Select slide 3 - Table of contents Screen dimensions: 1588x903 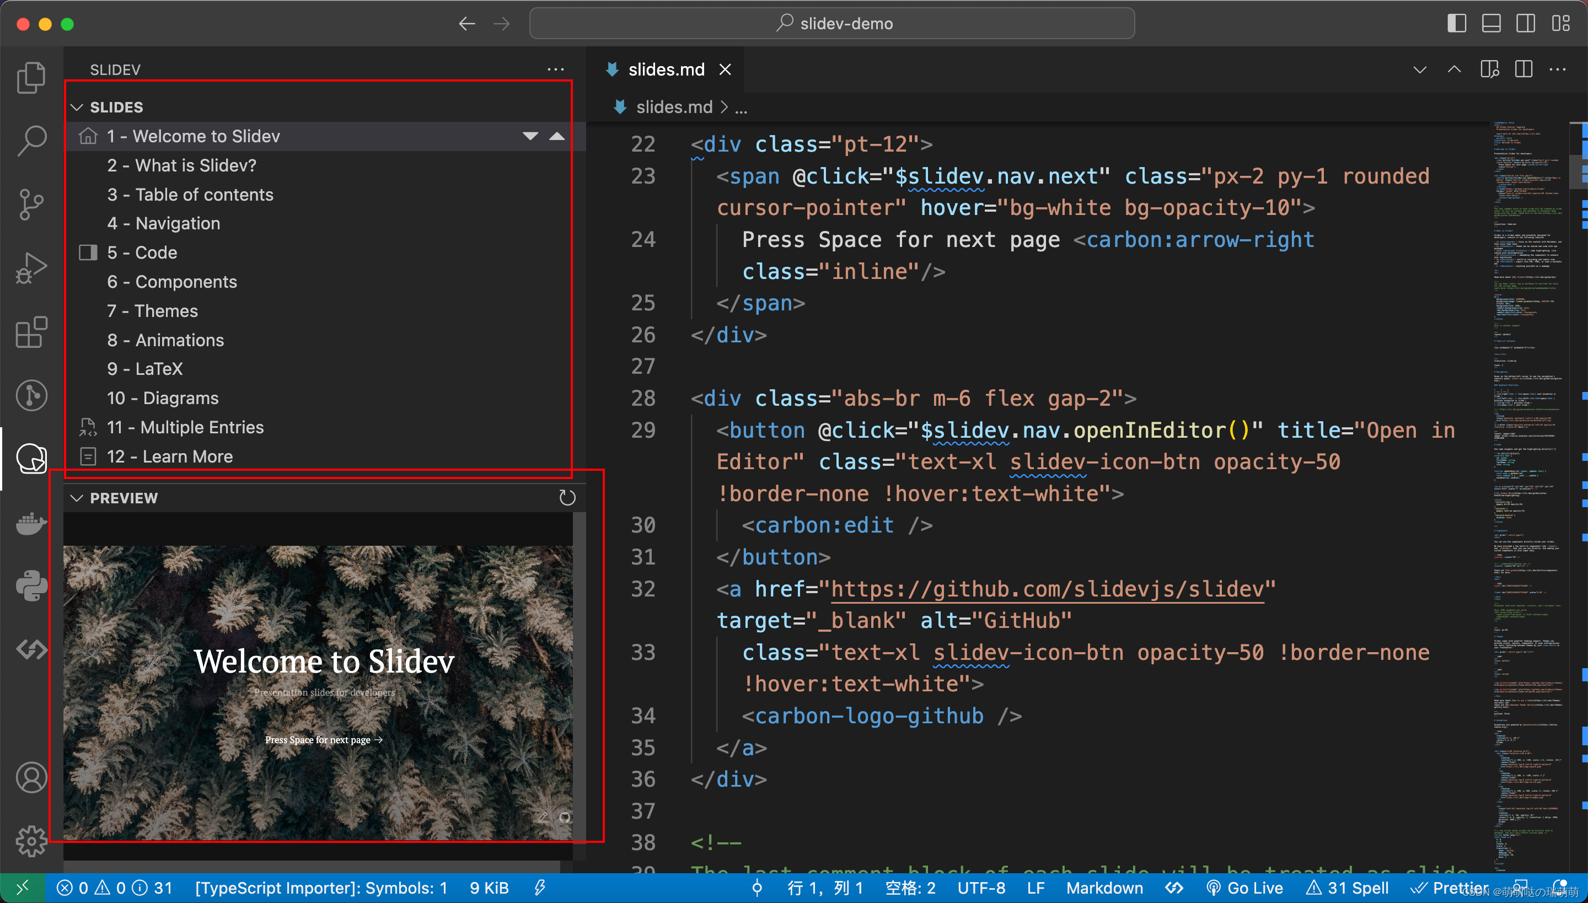coord(325,194)
